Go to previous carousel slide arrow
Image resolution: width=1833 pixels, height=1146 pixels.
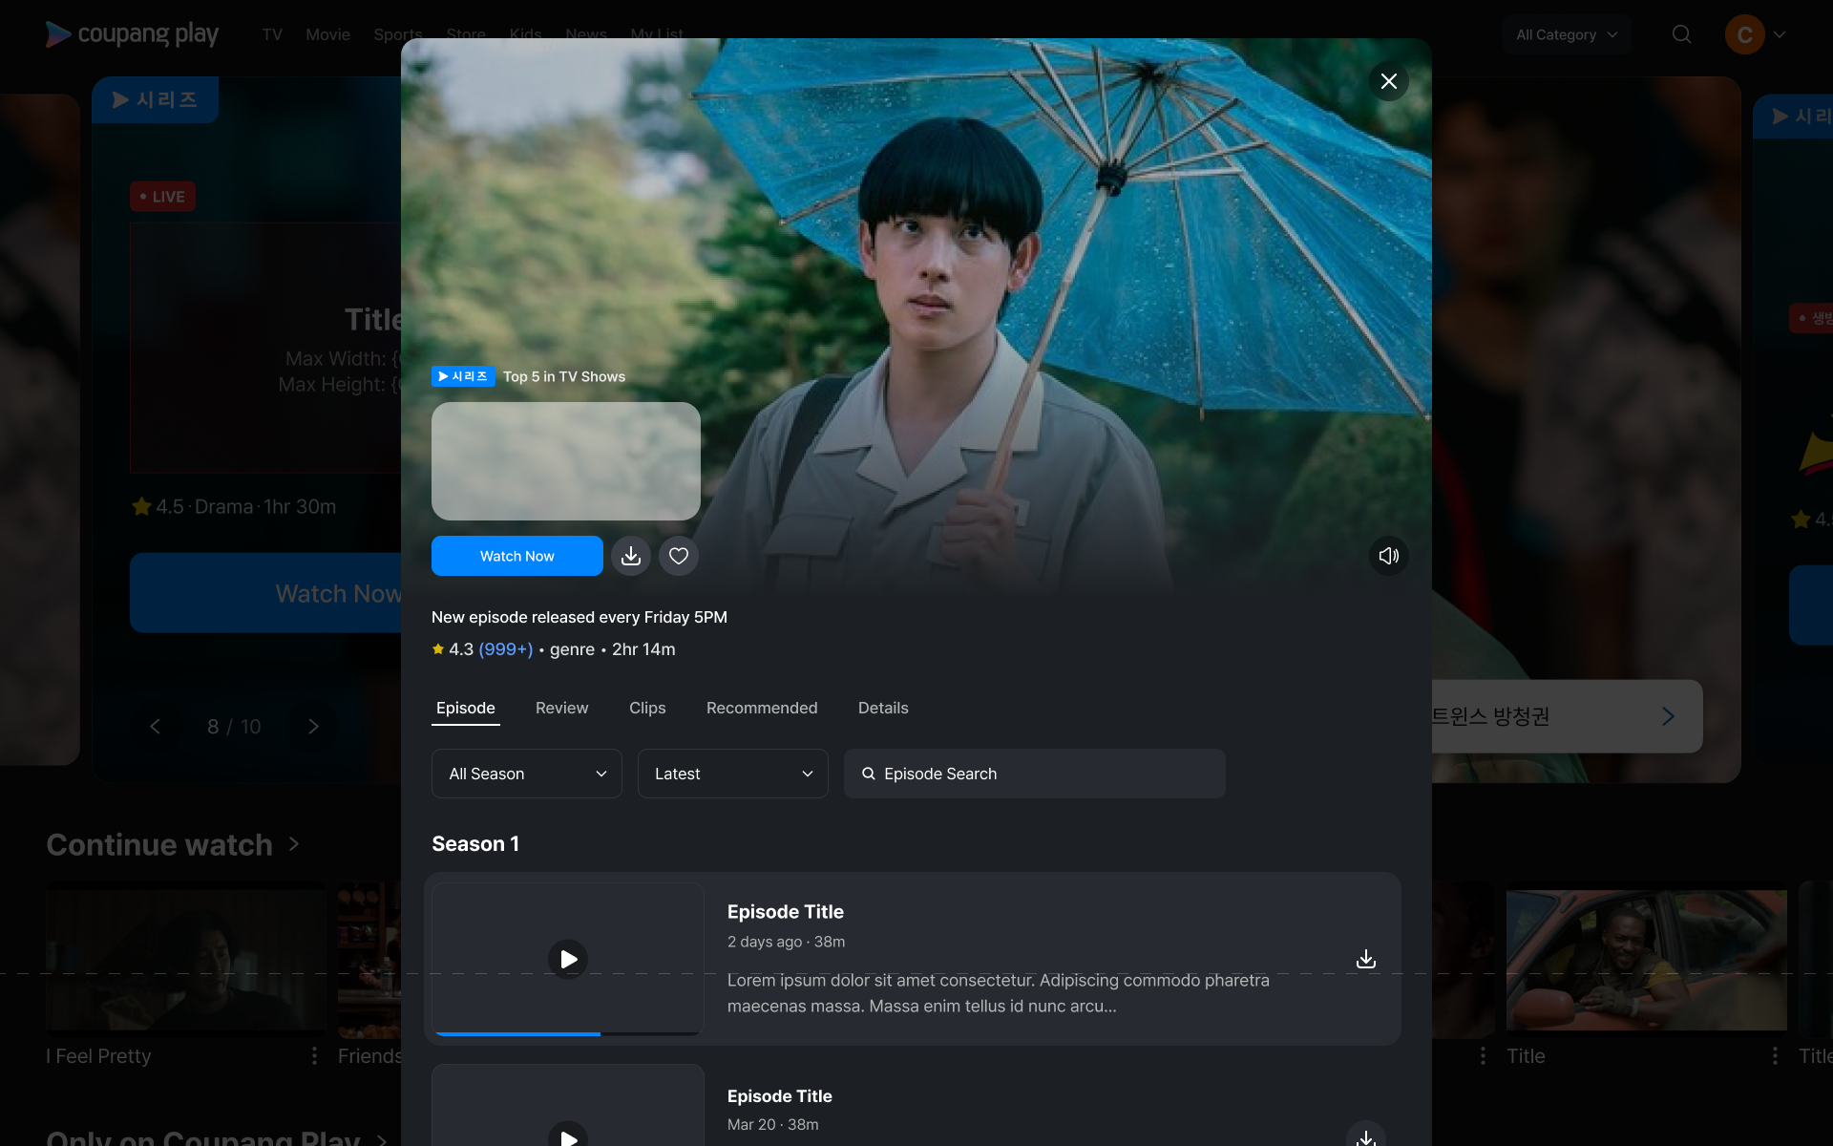[x=156, y=727]
